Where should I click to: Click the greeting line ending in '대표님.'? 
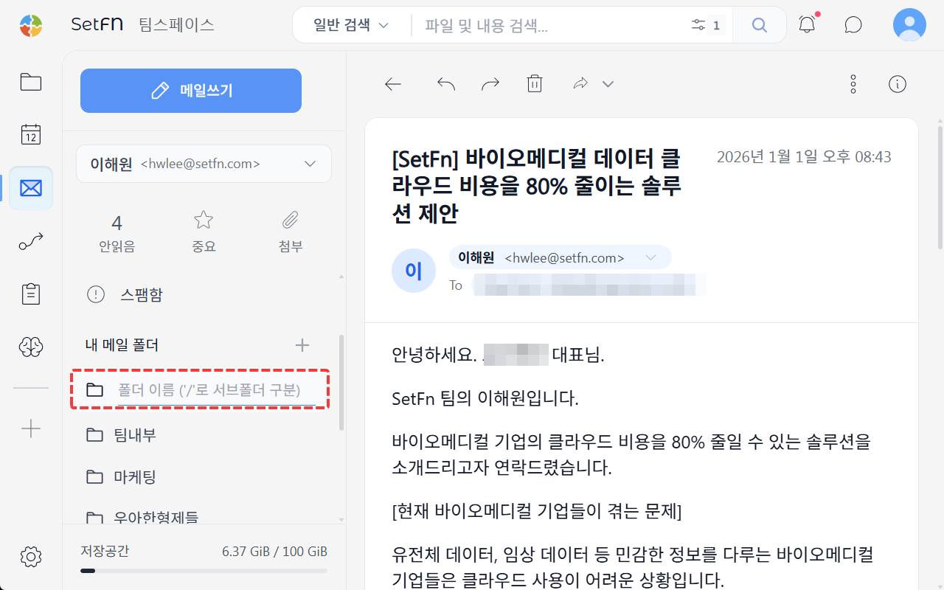(498, 355)
